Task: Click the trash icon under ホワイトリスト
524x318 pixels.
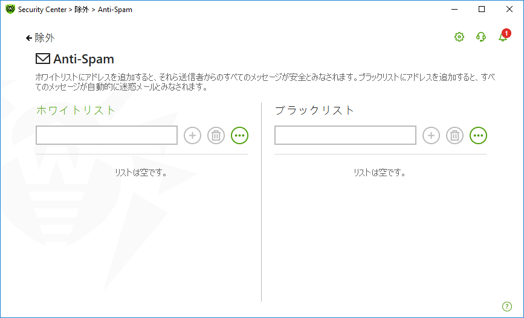Action: tap(216, 136)
